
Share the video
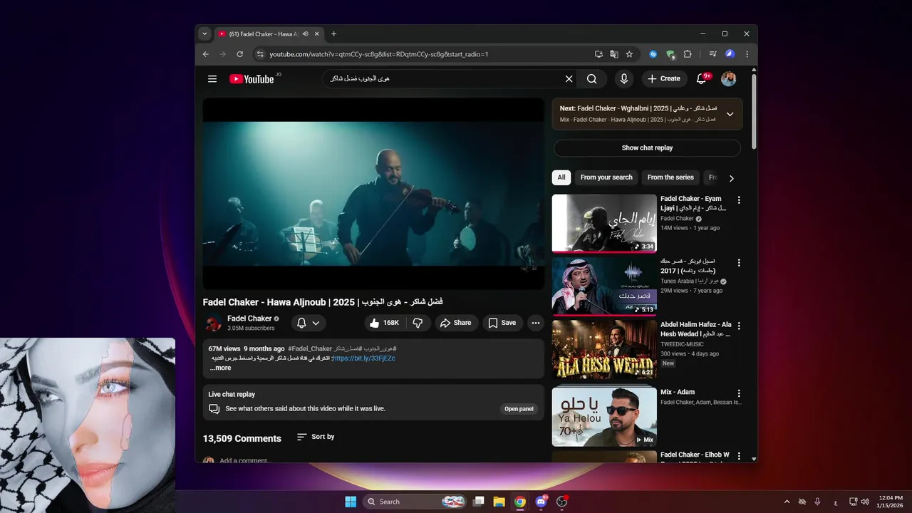(x=455, y=323)
